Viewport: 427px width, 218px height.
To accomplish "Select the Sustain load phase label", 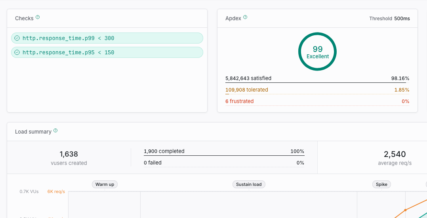I will pos(249,184).
